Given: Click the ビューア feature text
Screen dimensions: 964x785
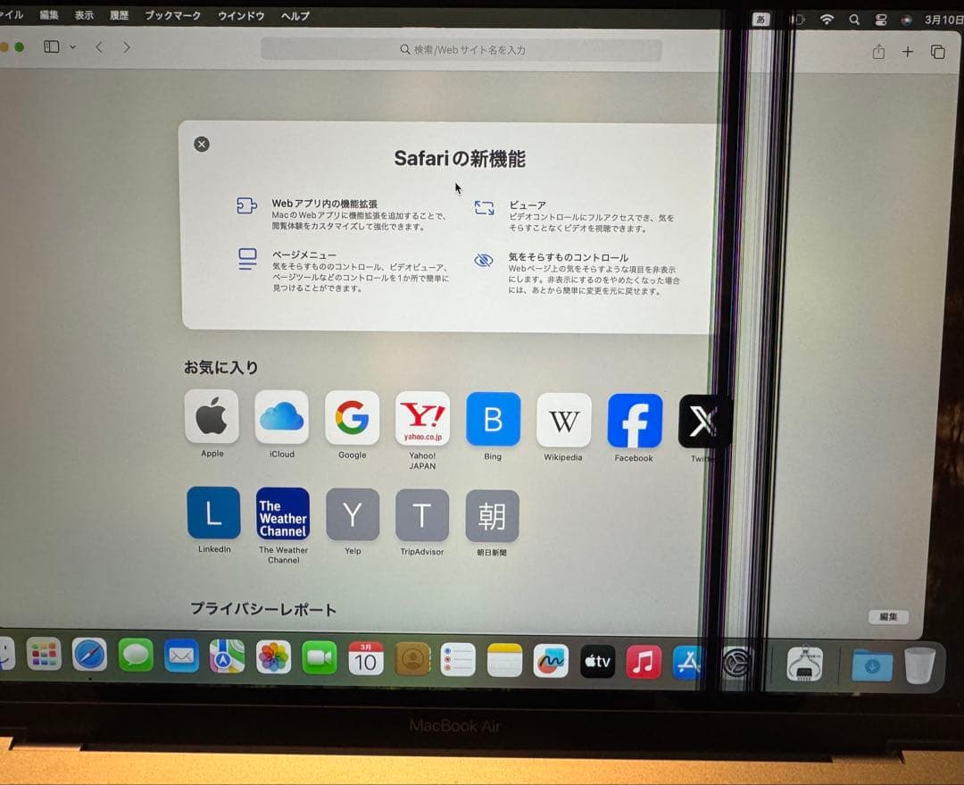Looking at the screenshot, I should [528, 205].
